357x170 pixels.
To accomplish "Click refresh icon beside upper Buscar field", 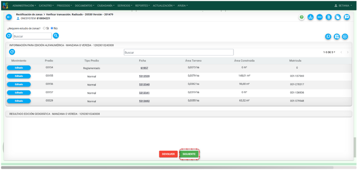I will pyautogui.click(x=8, y=36).
